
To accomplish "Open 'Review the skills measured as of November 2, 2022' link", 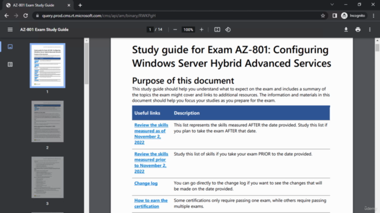I will click(151, 134).
